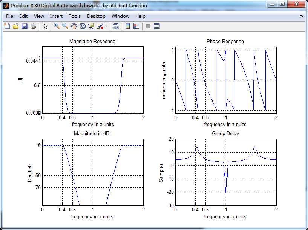This screenshot has width=308, height=230.
Task: Click inside the Phase Response plot area
Action: pyautogui.click(x=226, y=80)
